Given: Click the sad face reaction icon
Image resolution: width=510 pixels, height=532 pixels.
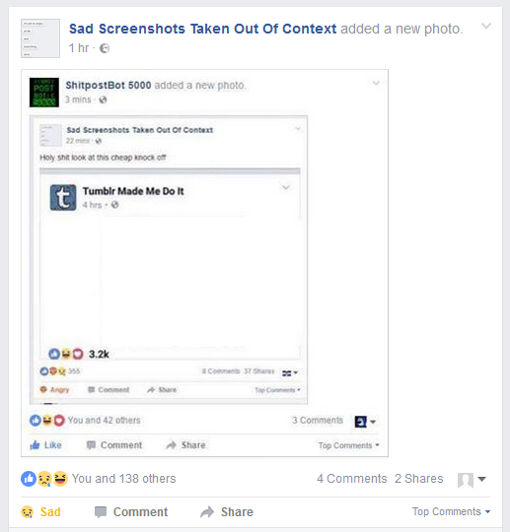Looking at the screenshot, I should [x=44, y=479].
